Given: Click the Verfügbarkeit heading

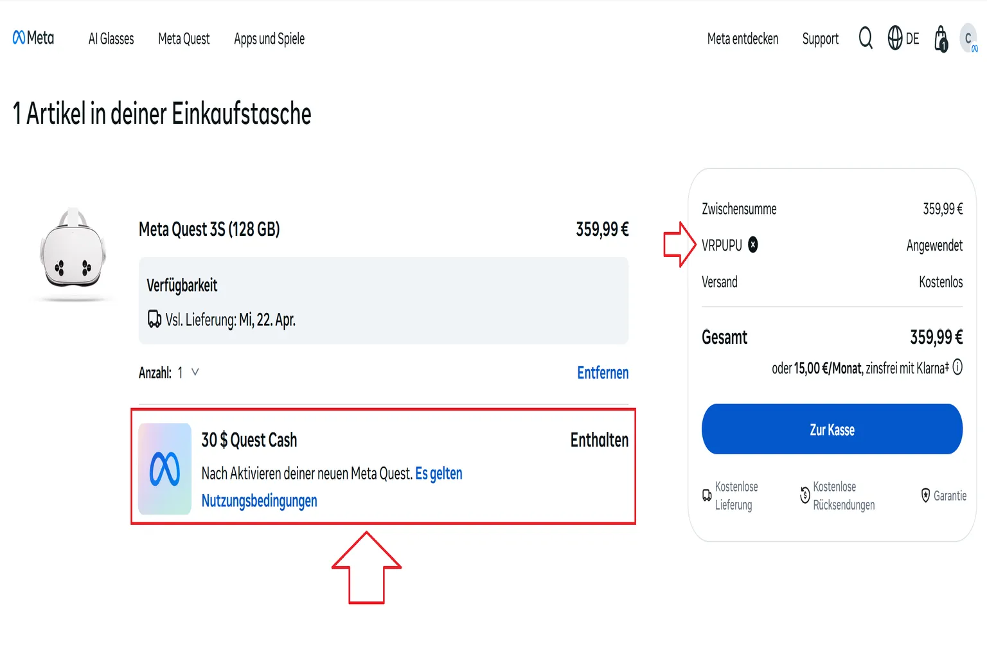Looking at the screenshot, I should click(182, 285).
